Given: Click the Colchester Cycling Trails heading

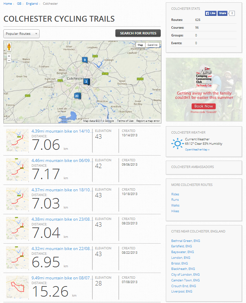Looking at the screenshot, I should click(x=59, y=19).
